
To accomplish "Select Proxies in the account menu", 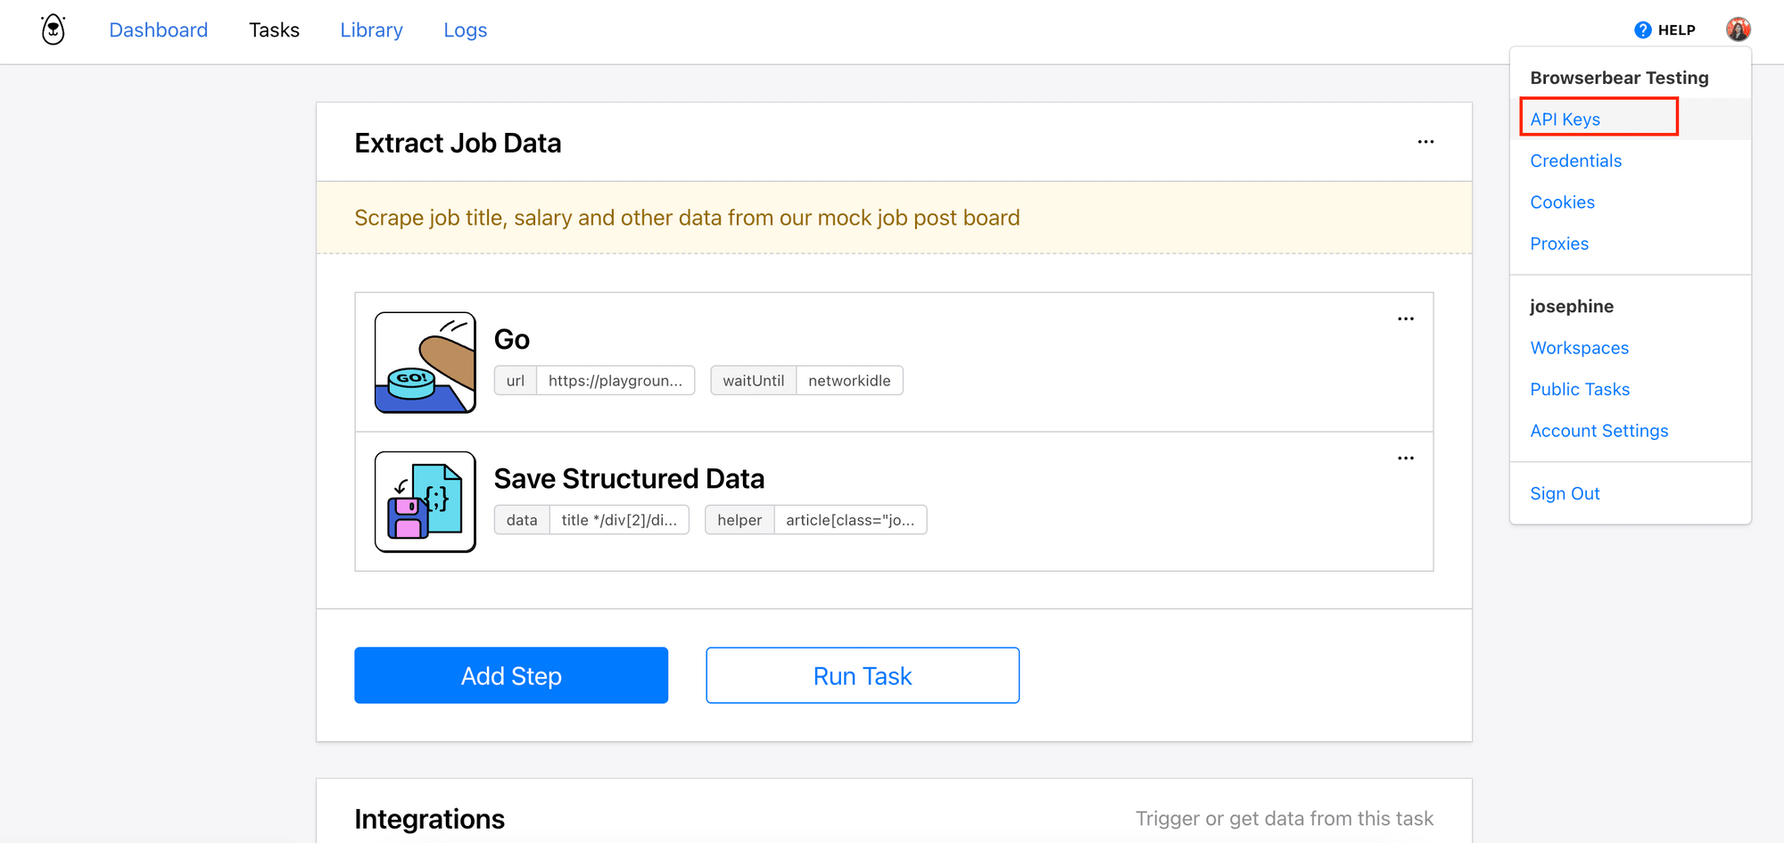I will [x=1559, y=244].
